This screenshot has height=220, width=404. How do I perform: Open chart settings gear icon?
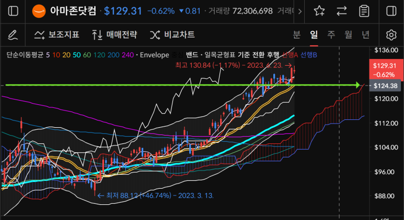[x=391, y=35]
